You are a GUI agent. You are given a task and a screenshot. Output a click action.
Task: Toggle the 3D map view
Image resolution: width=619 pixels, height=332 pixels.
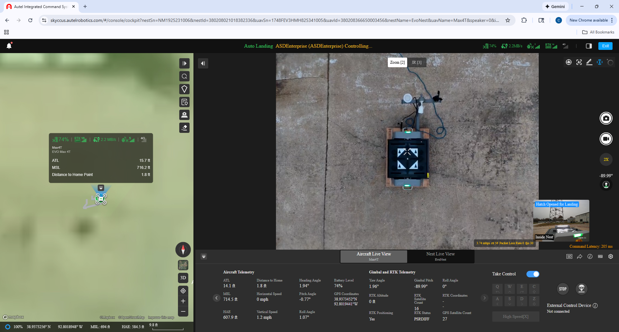coord(183,278)
